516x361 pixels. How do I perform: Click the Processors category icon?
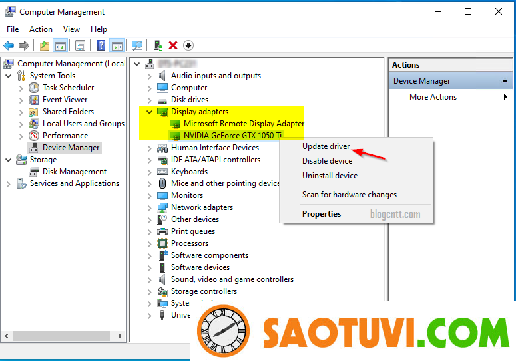162,243
